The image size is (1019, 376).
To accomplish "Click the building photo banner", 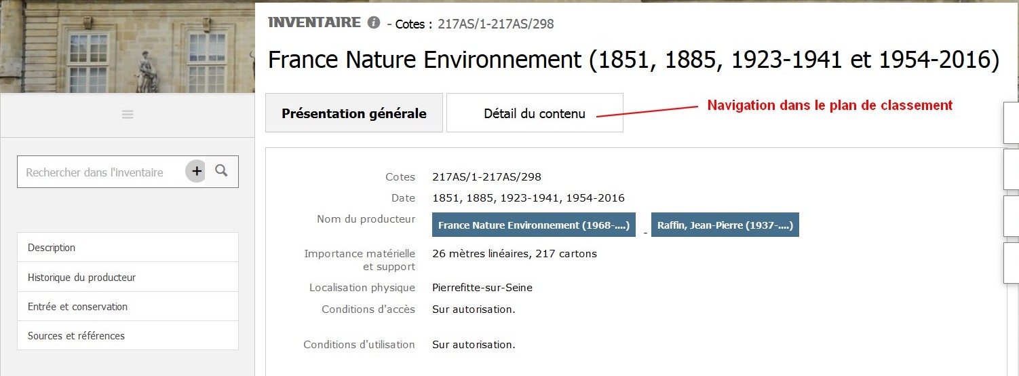I will coord(127,46).
